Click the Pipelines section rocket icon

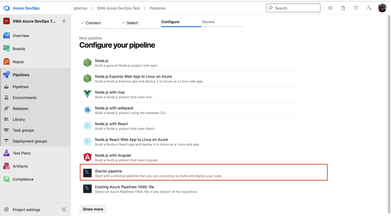click(x=6, y=75)
